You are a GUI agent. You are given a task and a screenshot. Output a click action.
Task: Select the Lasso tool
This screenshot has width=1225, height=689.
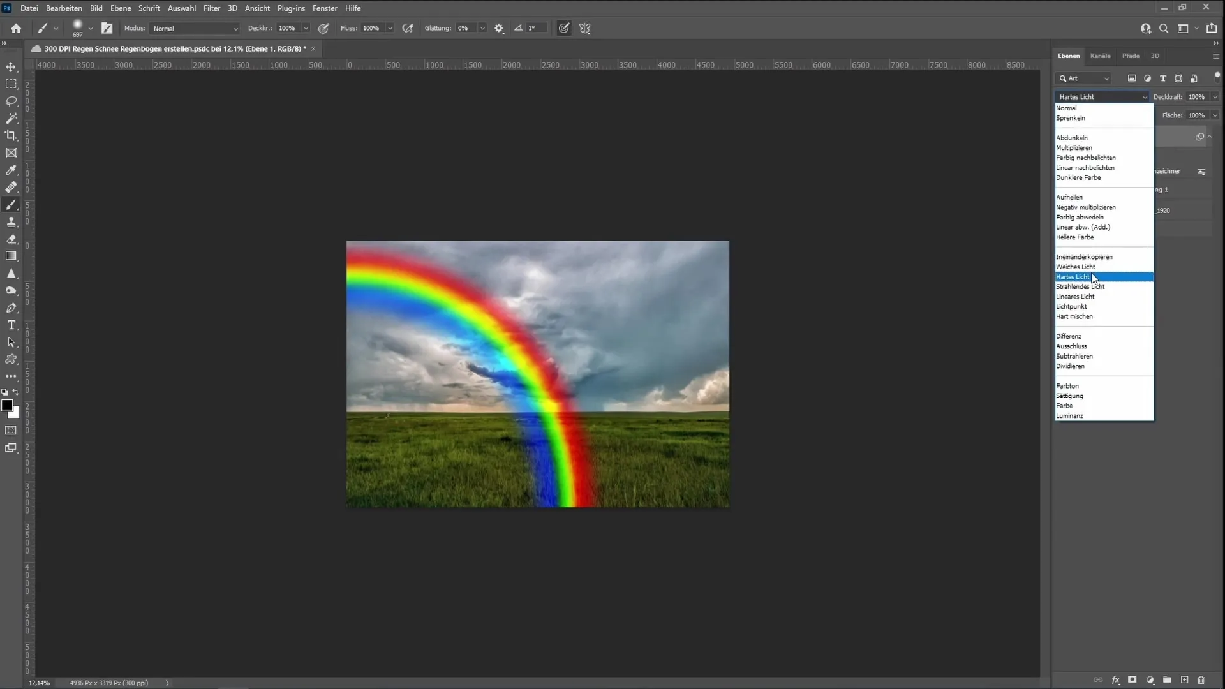coord(11,101)
